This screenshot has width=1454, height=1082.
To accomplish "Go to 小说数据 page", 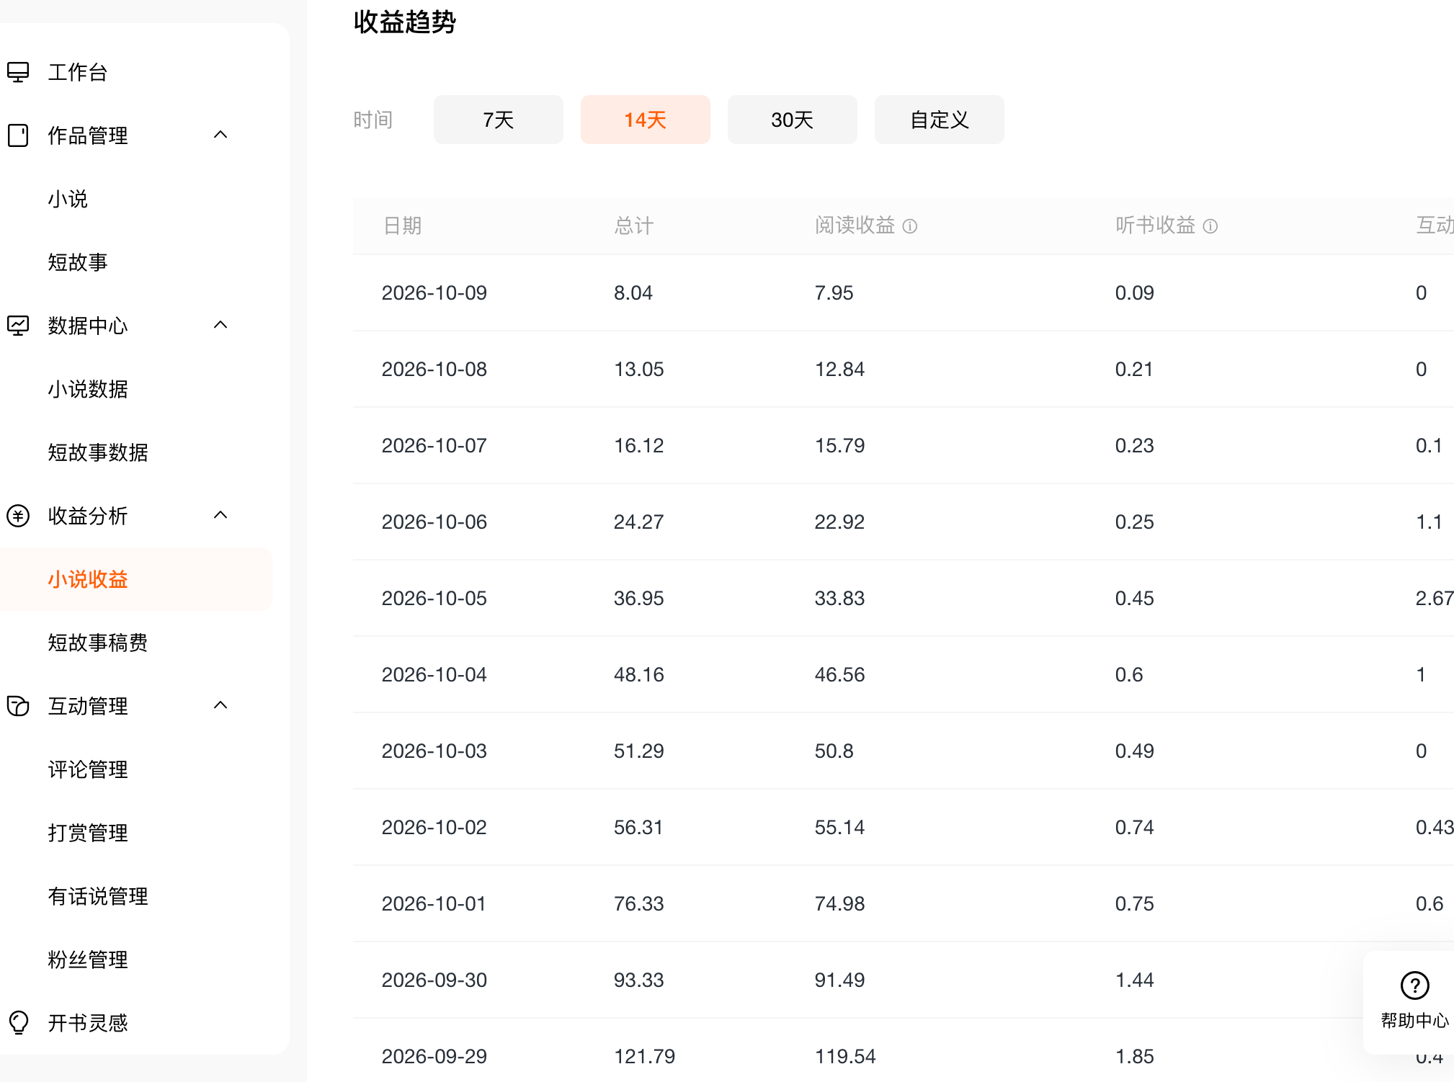I will click(x=88, y=389).
